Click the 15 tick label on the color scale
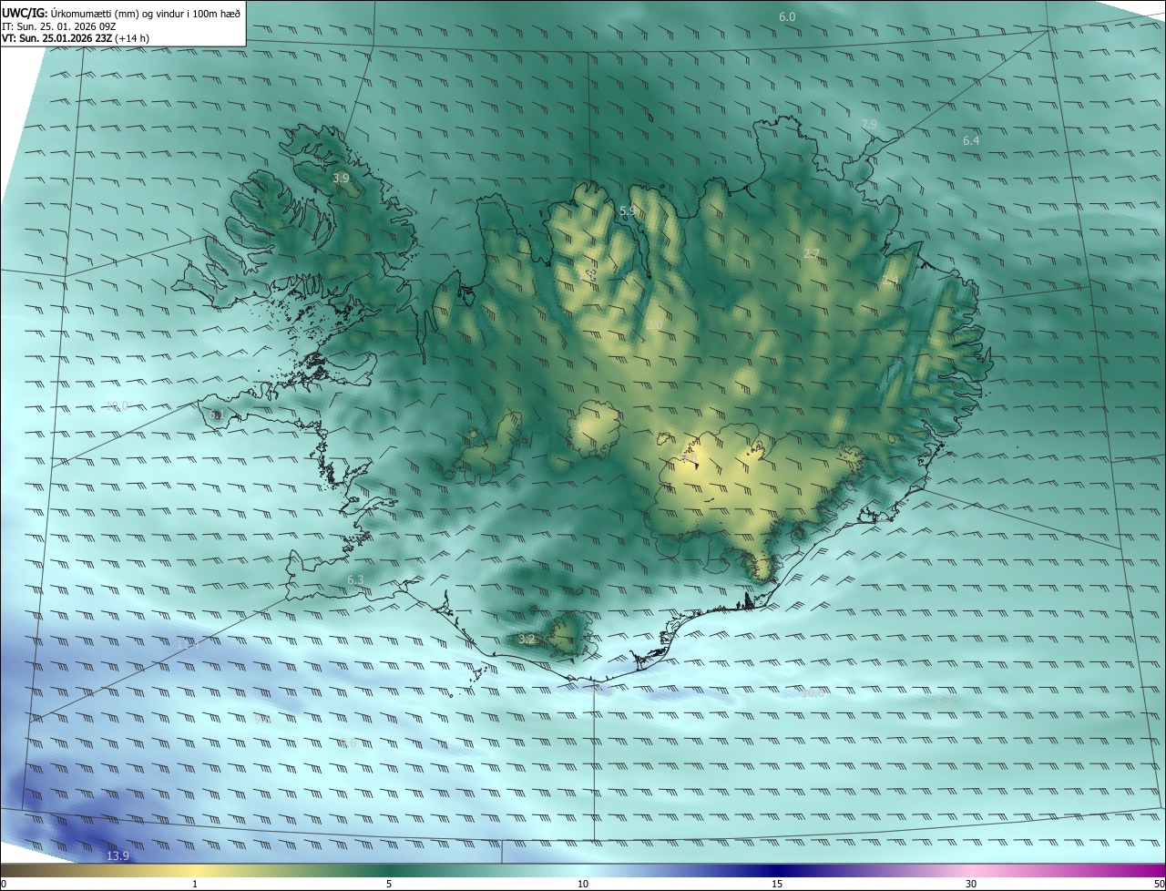This screenshot has width=1166, height=891. click(777, 884)
